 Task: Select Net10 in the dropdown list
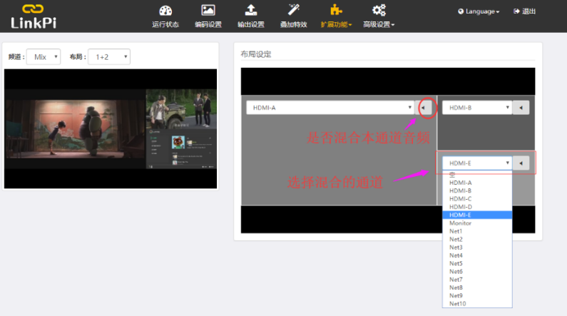(x=477, y=304)
